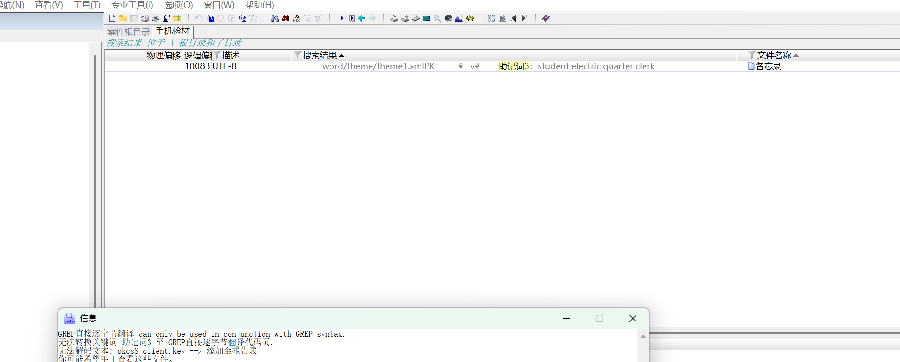Image resolution: width=900 pixels, height=362 pixels.
Task: Open the magnifier search tool icon
Action: 438,18
